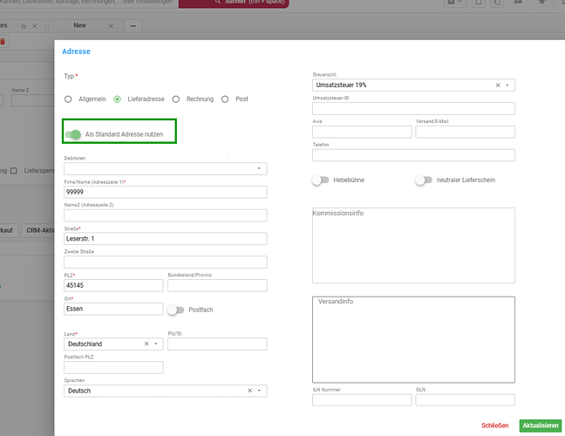565x436 pixels.
Task: Open the Sprachen dropdown arrow
Action: 259,391
